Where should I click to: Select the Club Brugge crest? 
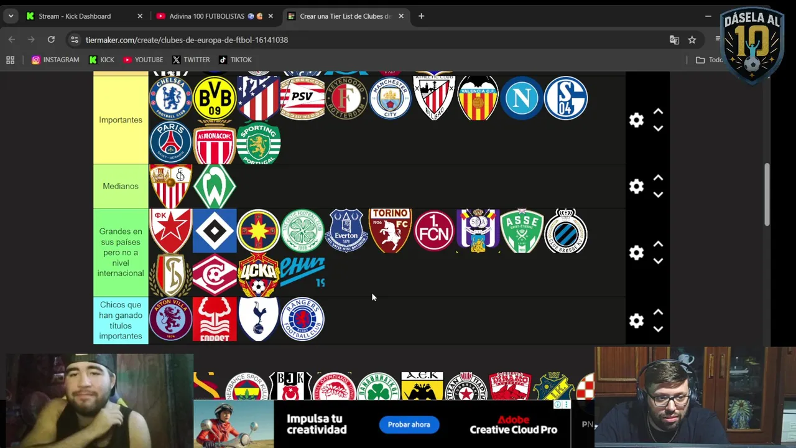566,231
